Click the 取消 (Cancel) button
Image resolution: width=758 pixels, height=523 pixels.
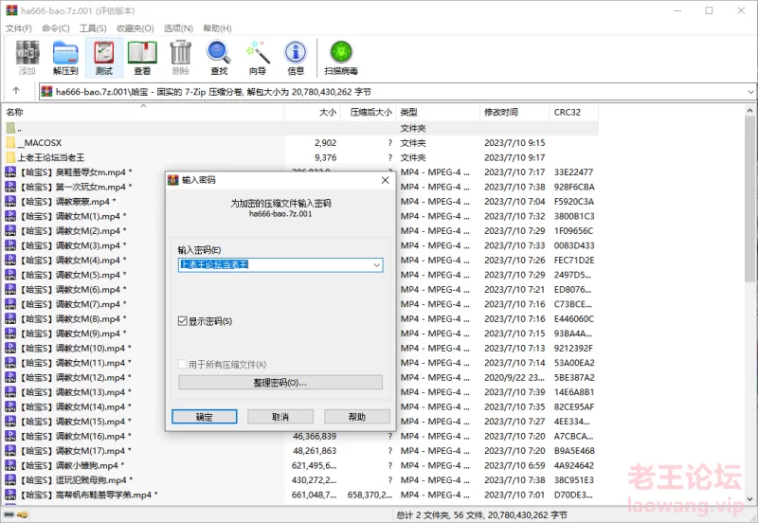point(280,417)
